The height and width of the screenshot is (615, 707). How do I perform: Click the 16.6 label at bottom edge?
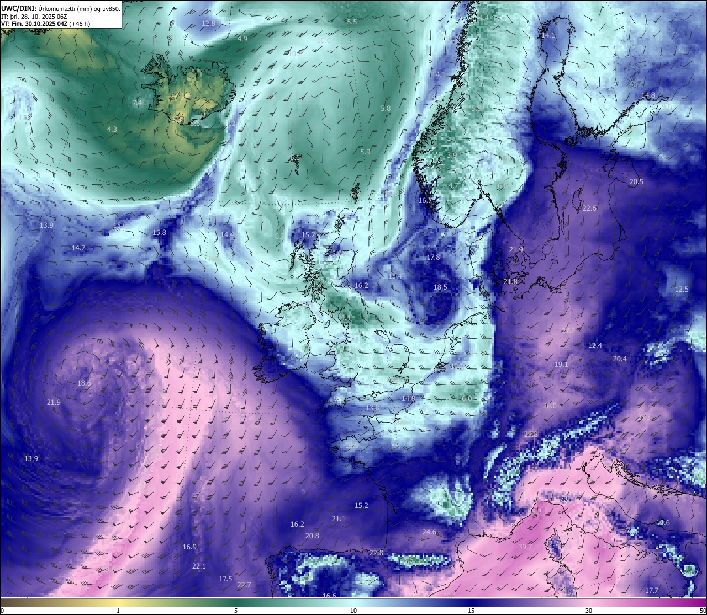pos(329,596)
